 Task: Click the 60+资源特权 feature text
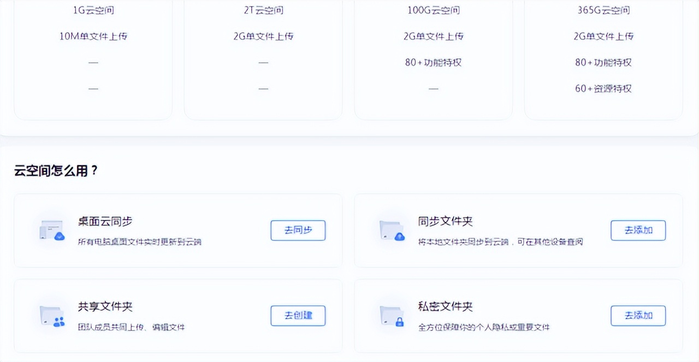(604, 88)
